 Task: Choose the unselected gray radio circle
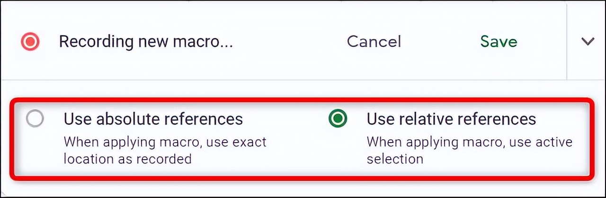35,118
